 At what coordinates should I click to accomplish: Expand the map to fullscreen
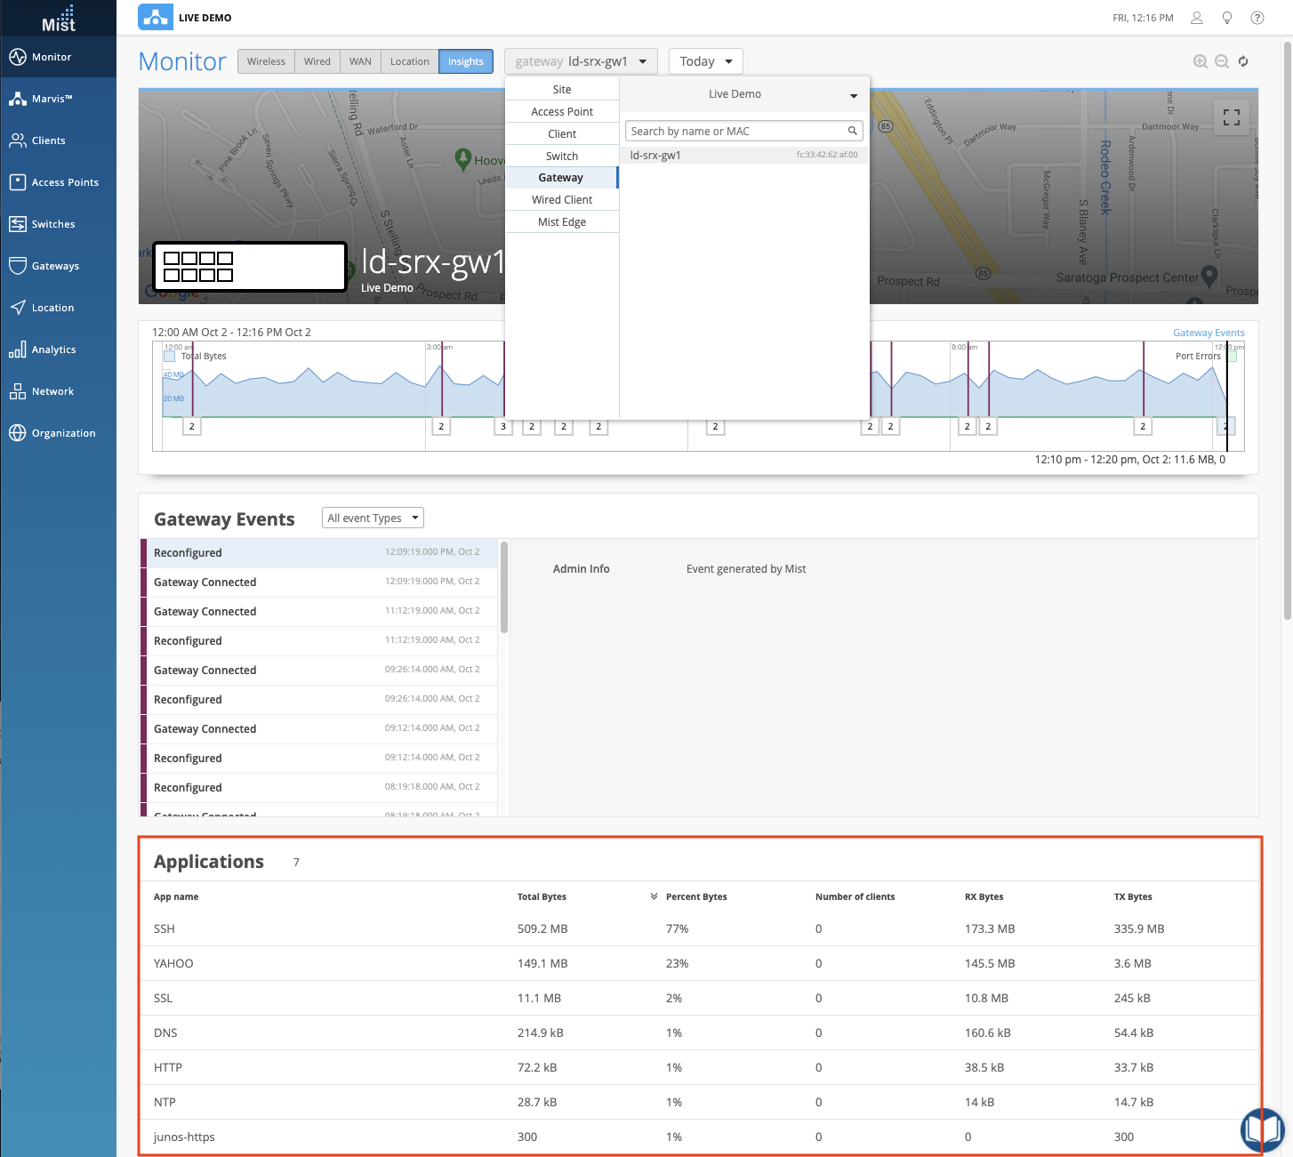pos(1231,117)
